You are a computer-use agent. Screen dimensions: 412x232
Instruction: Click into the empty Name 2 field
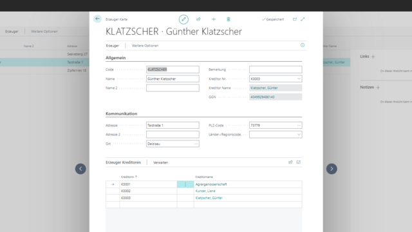click(173, 88)
